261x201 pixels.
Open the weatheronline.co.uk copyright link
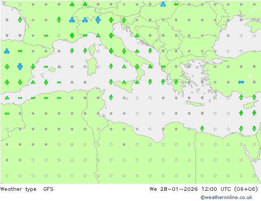pyautogui.click(x=226, y=197)
